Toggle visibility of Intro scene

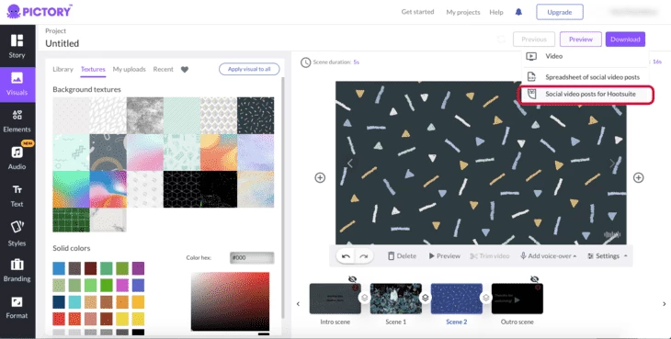pyautogui.click(x=352, y=279)
